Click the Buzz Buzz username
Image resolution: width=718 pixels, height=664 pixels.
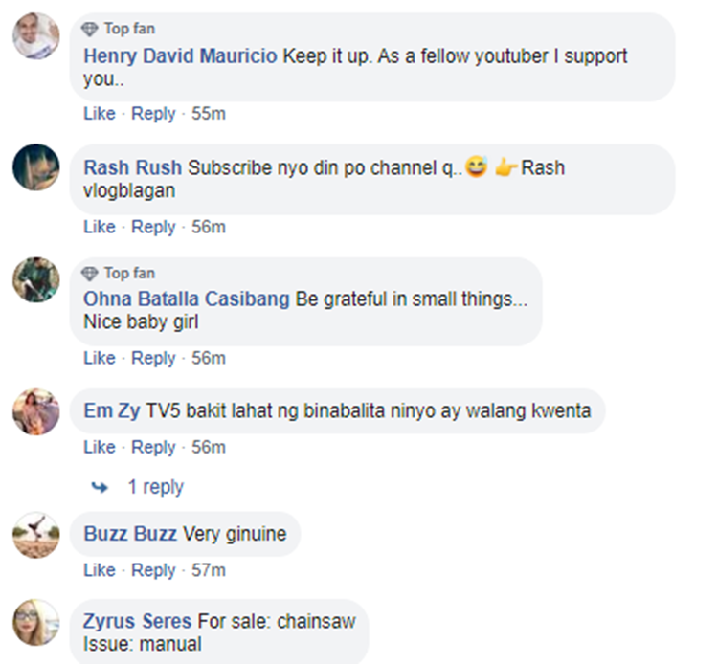click(x=130, y=534)
